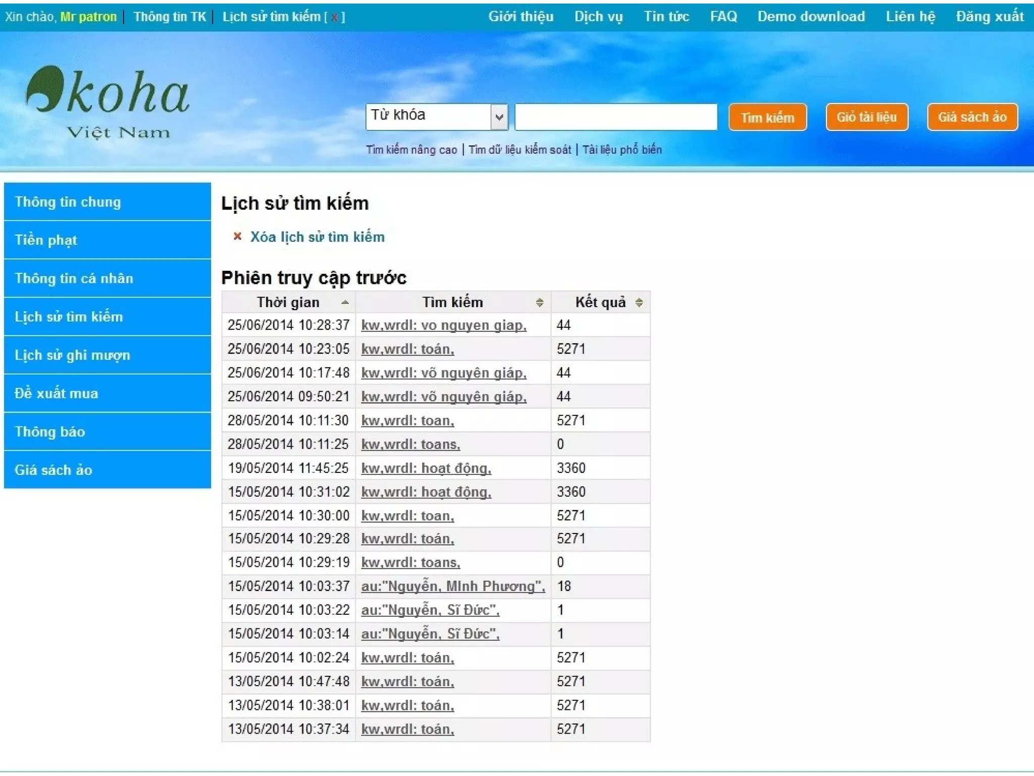Open the FAQ top menu item

[723, 16]
